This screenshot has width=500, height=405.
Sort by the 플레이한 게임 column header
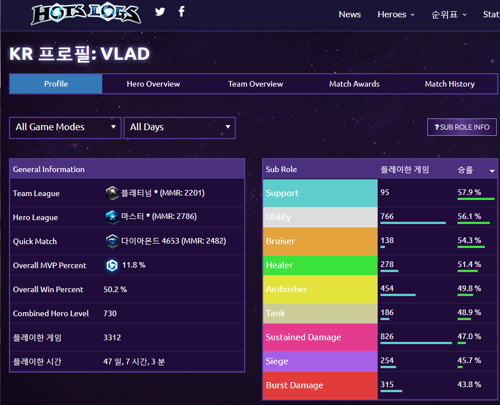[x=404, y=170]
